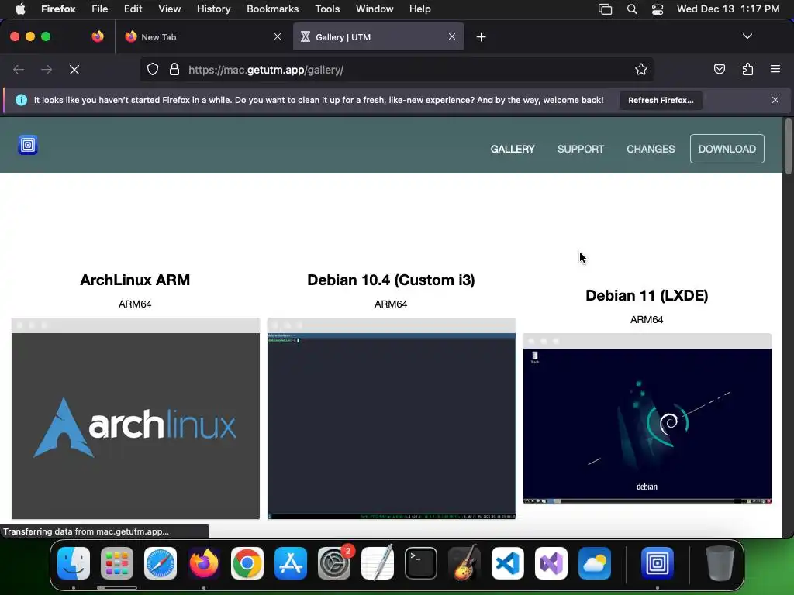Launch Terminal from the Dock
The width and height of the screenshot is (794, 595).
pyautogui.click(x=421, y=563)
